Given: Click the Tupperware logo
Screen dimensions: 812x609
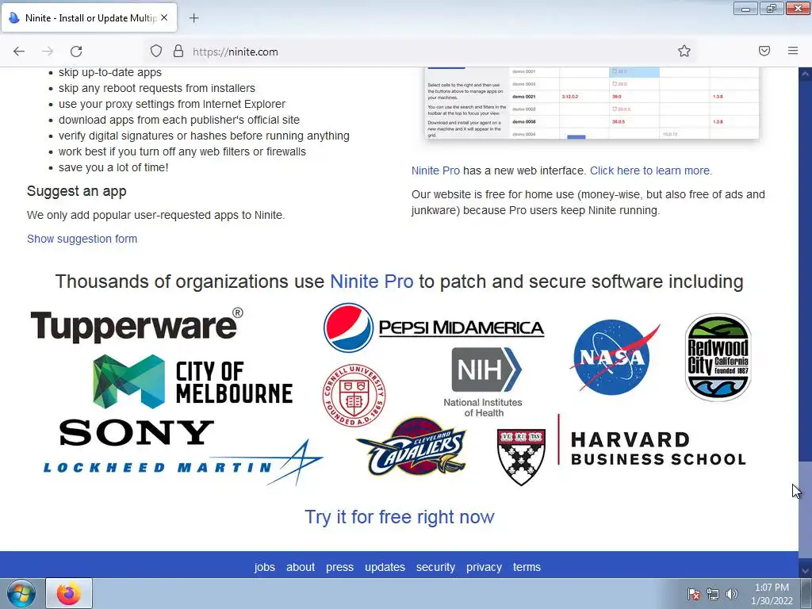Looking at the screenshot, I should [x=136, y=326].
